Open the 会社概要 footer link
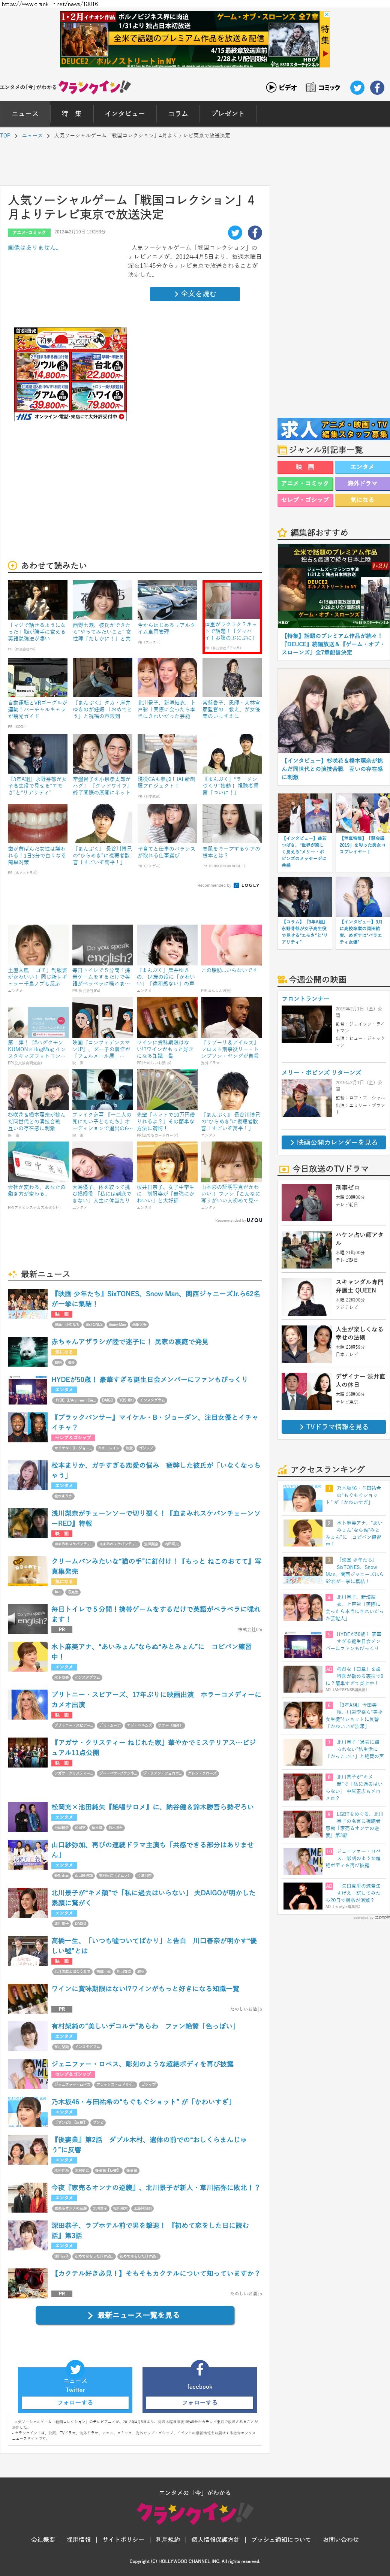The height and width of the screenshot is (2576, 390). click(43, 2540)
